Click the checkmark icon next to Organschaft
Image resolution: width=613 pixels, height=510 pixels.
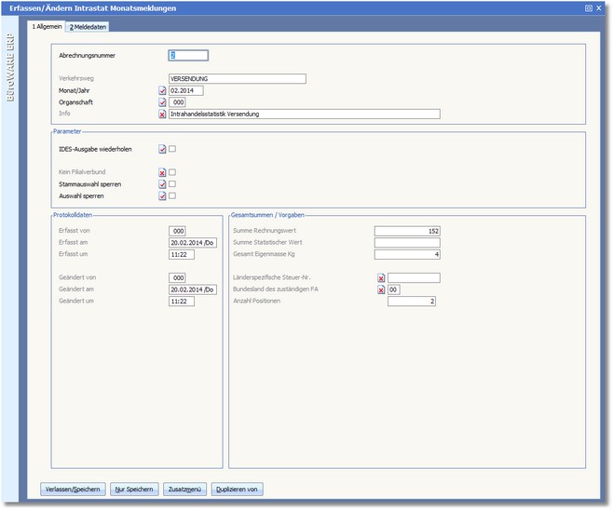162,102
